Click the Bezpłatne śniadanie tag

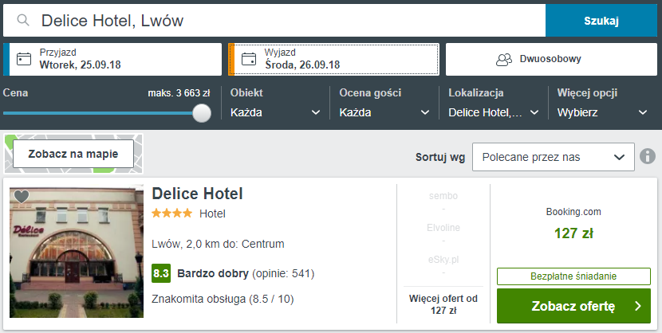(x=573, y=276)
